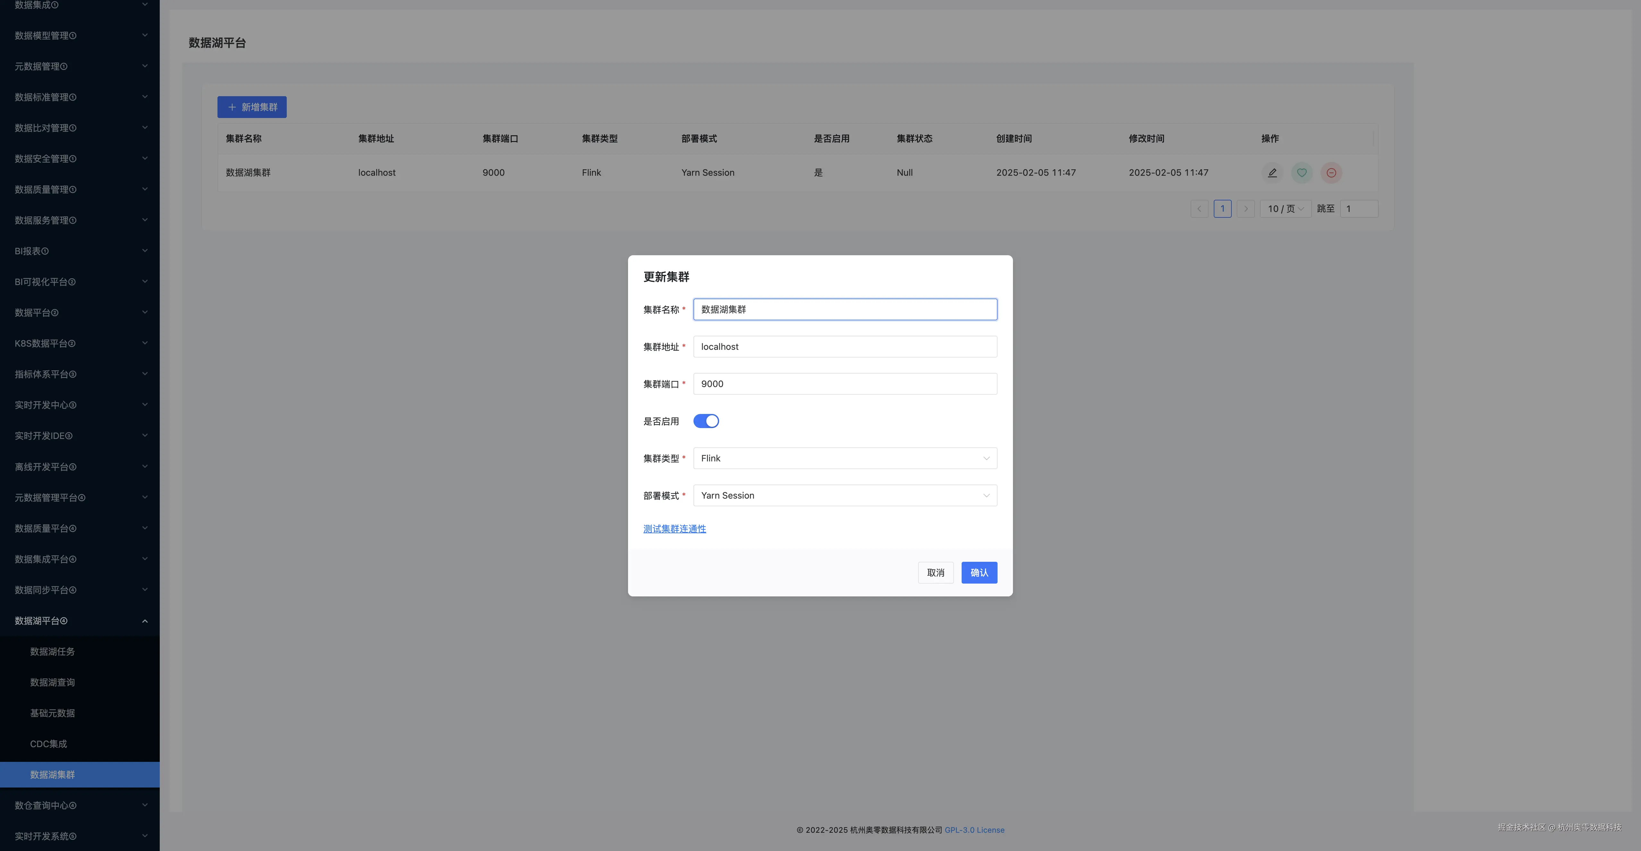Select the 数据湖集群 submenu item
The width and height of the screenshot is (1641, 851).
point(80,775)
